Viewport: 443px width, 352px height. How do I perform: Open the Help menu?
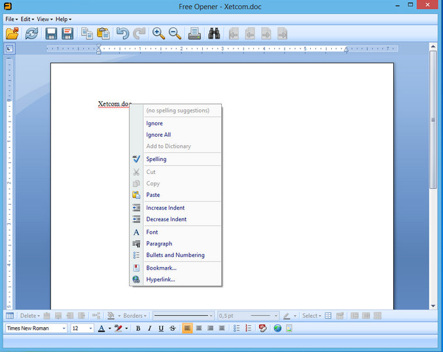[63, 19]
